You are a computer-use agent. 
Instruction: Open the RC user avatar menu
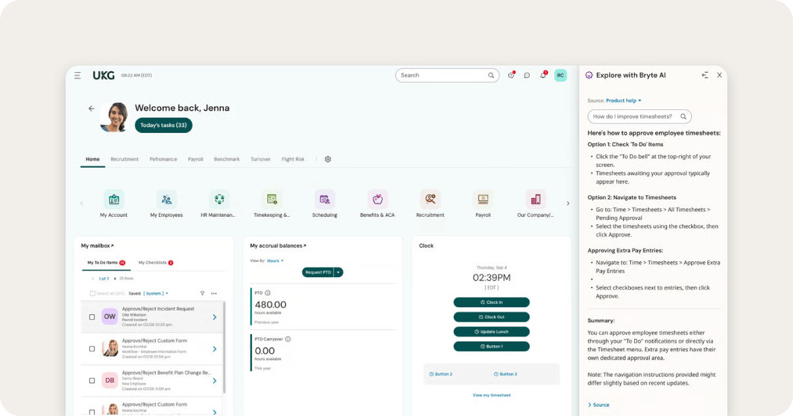pos(561,75)
